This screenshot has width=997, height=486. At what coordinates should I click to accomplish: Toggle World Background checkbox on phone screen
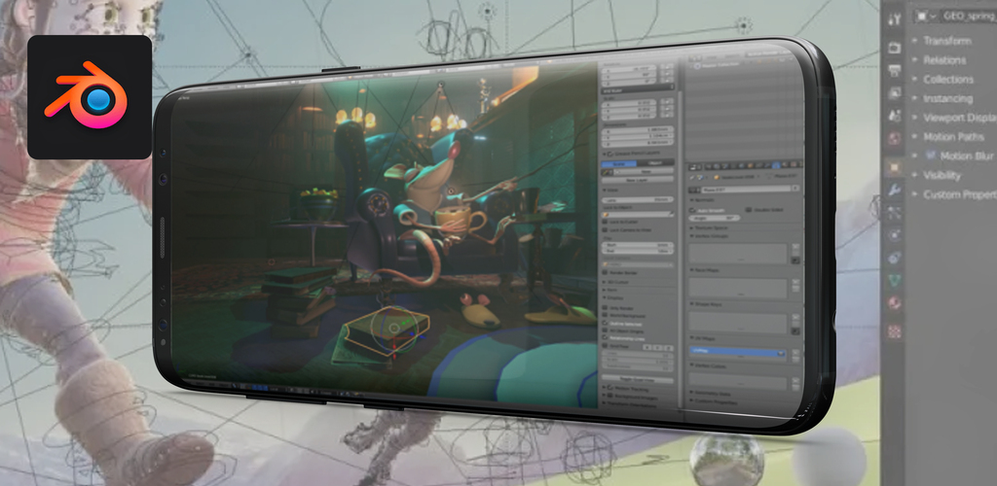605,315
